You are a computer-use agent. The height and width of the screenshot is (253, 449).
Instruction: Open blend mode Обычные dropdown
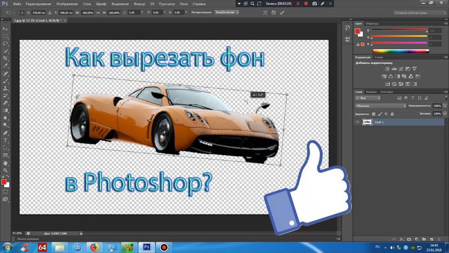[x=380, y=106]
